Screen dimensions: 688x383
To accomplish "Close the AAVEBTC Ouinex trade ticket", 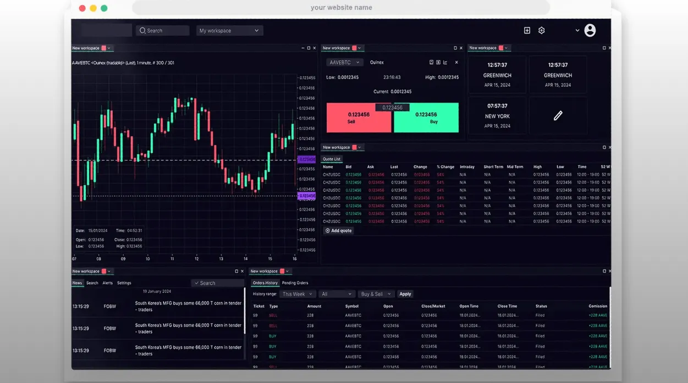I will coord(456,63).
